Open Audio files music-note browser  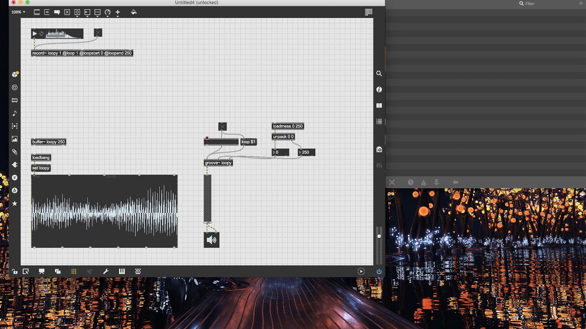pyautogui.click(x=15, y=113)
